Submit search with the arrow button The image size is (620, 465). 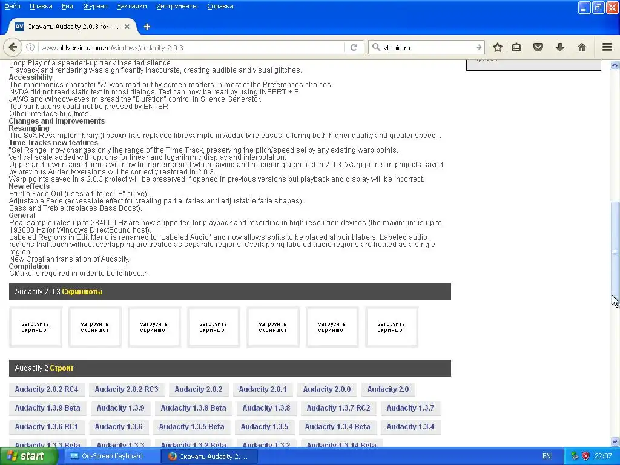click(478, 47)
